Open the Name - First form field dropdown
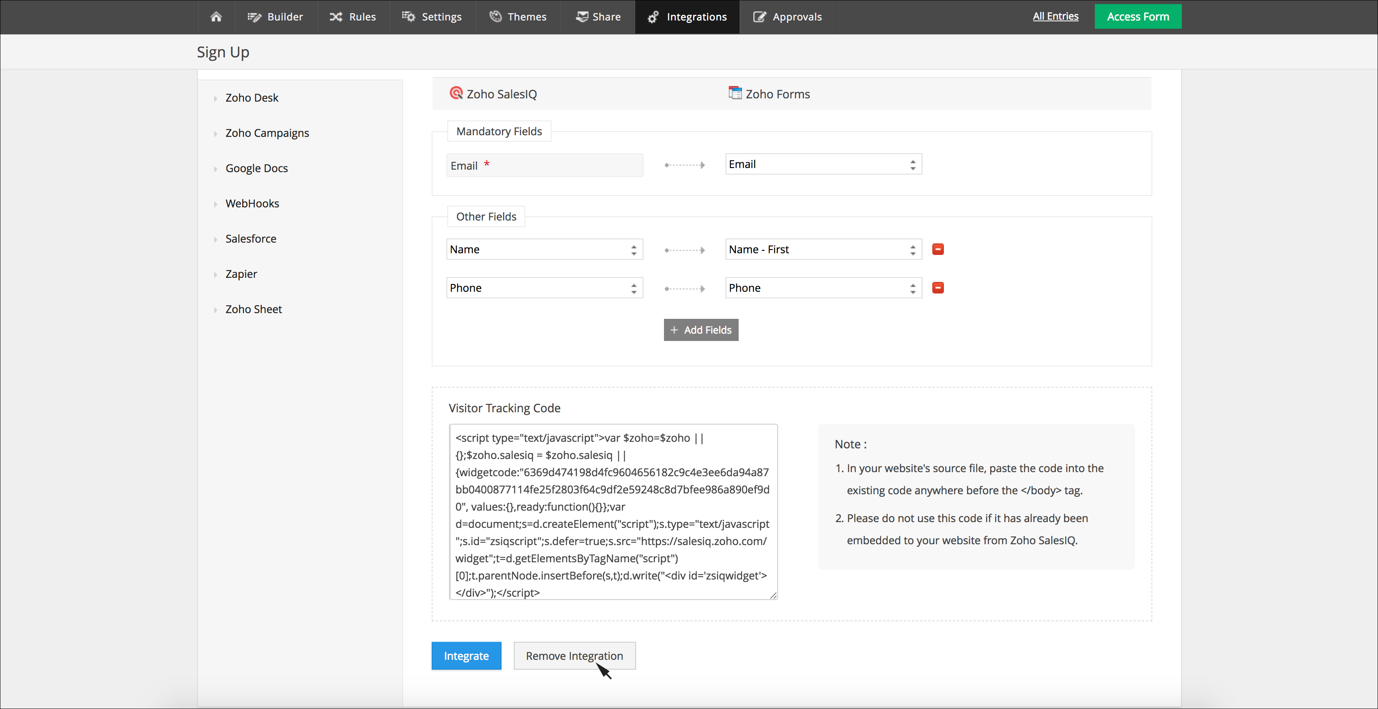1378x709 pixels. click(823, 250)
